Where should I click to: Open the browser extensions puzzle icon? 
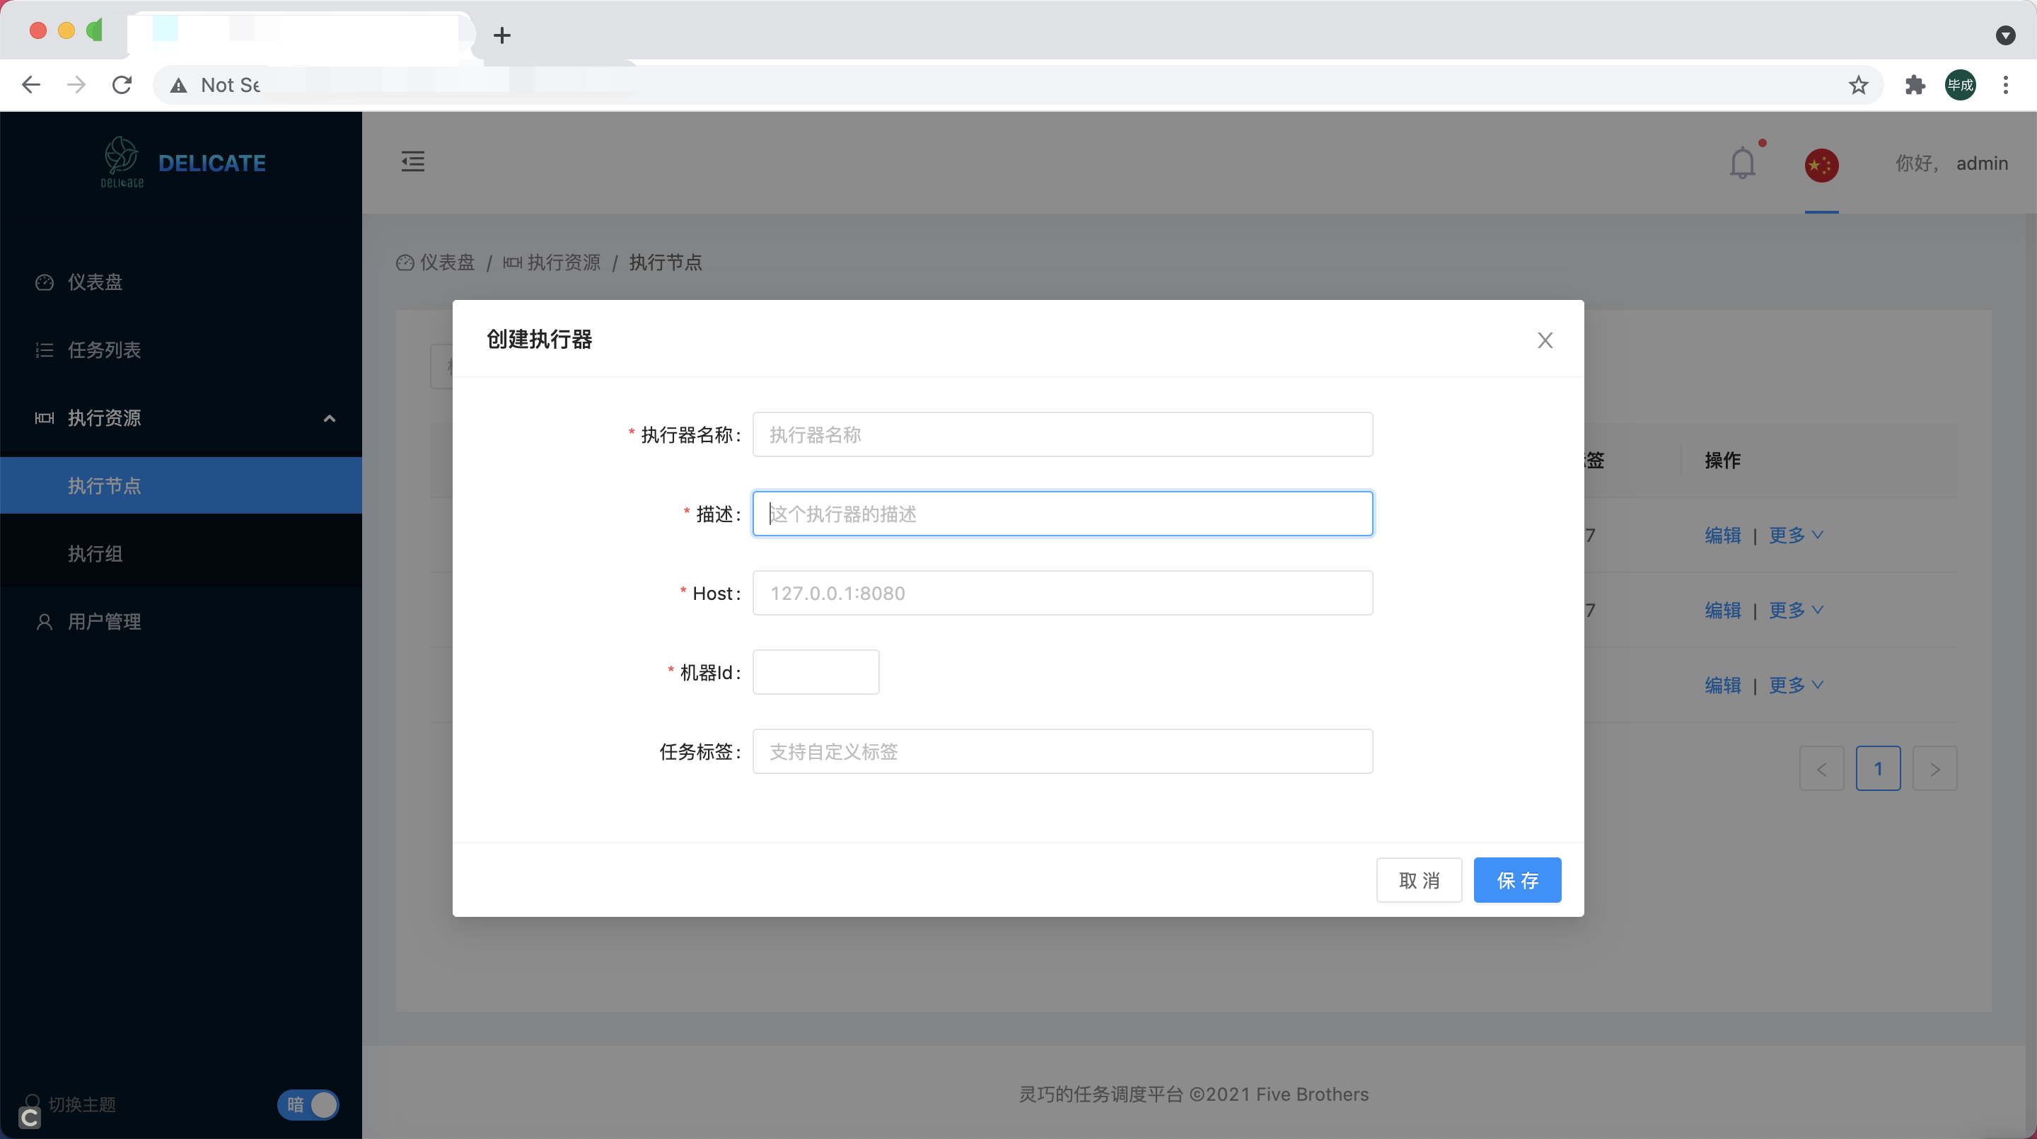click(1915, 85)
